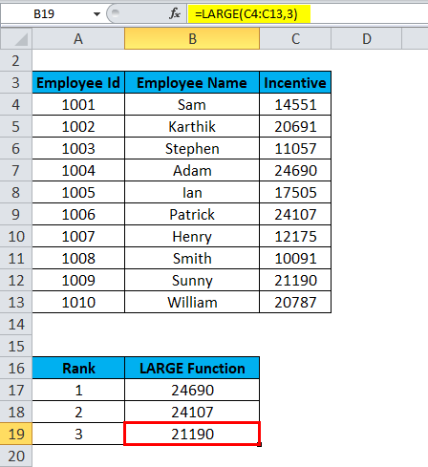Click the formula bar with =LARGE(C4:C13,3)
The image size is (428, 467).
point(308,14)
